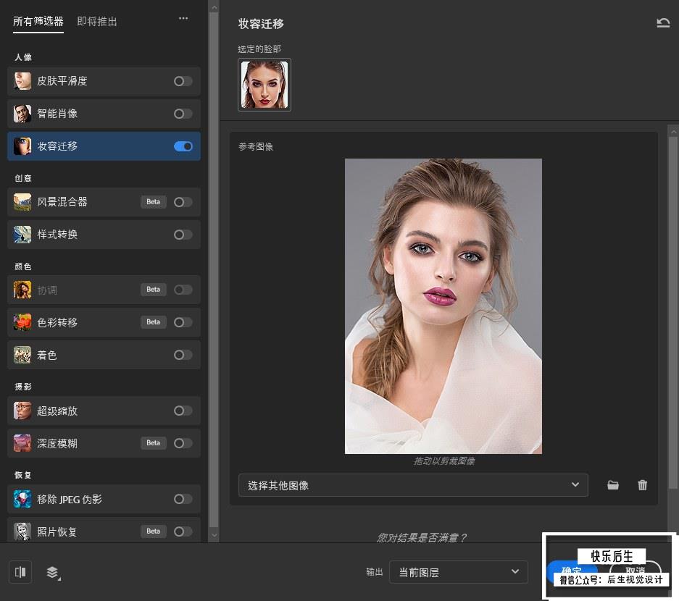Select the 风景混合器 filter row label
Image resolution: width=679 pixels, height=601 pixels.
coord(62,202)
